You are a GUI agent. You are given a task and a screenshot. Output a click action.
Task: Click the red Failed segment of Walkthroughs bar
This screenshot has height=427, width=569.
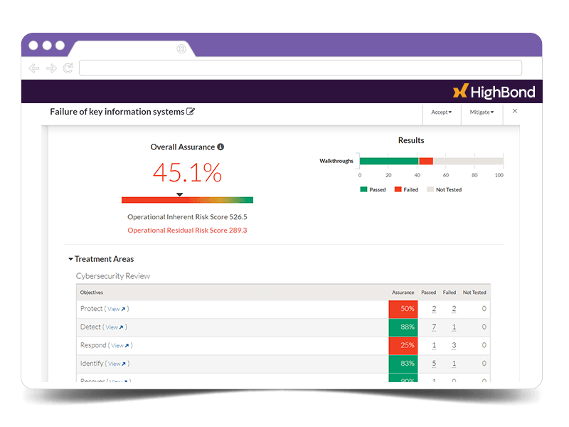[x=426, y=162]
